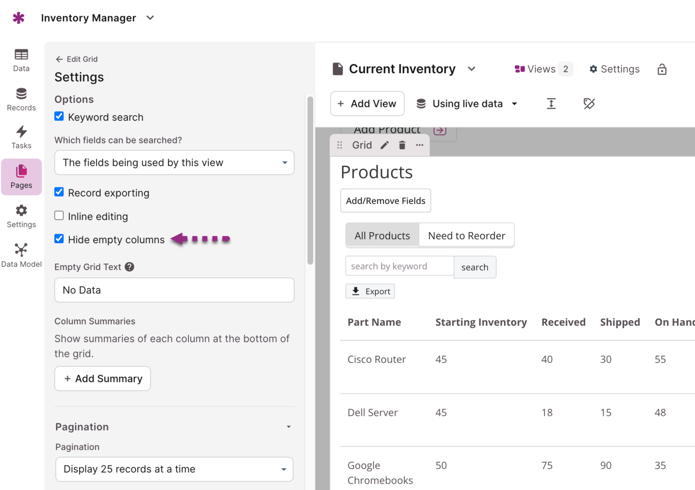Open the Data Model section

coord(21,255)
